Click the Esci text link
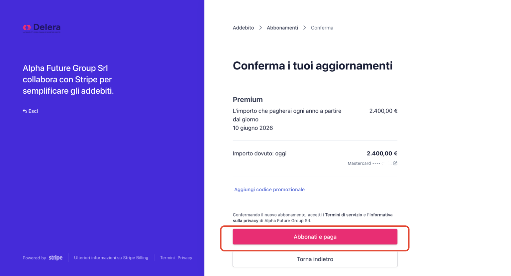Viewport: 511px width, 276px height. pyautogui.click(x=33, y=111)
